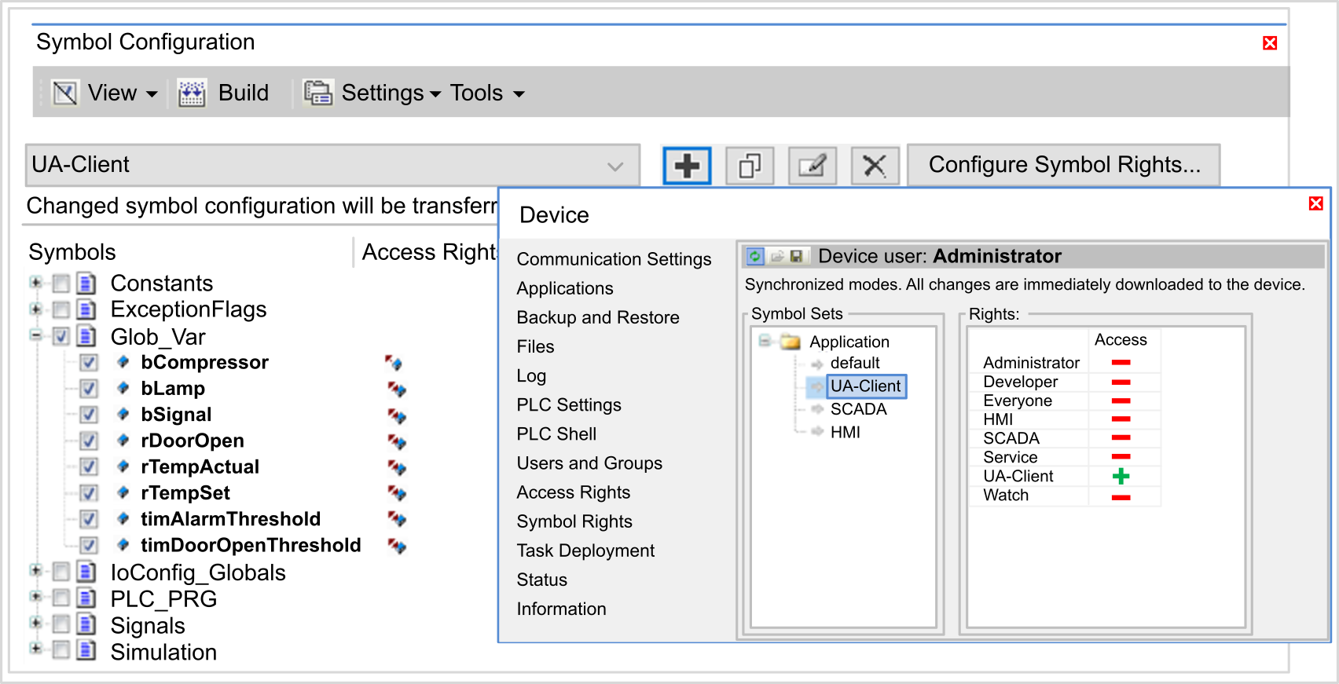Screen dimensions: 1339x684
Task: Select the SCADA symbol set
Action: point(858,409)
